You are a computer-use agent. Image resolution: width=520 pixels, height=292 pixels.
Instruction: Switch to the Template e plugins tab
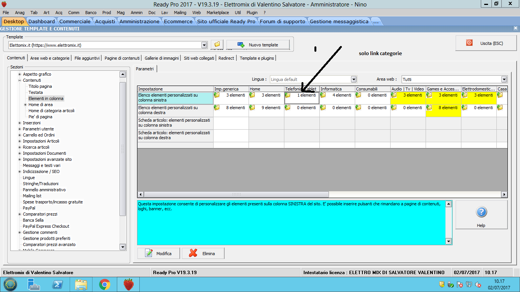(x=257, y=58)
